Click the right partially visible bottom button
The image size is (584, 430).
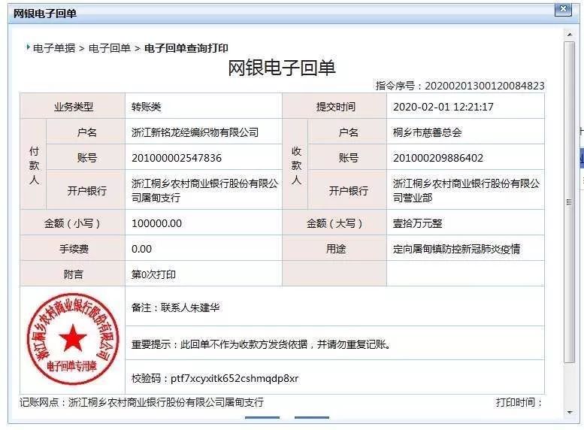pyautogui.click(x=312, y=418)
